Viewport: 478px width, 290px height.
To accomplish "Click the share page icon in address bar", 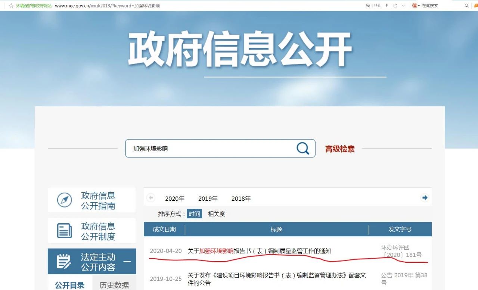I will pos(395,6).
